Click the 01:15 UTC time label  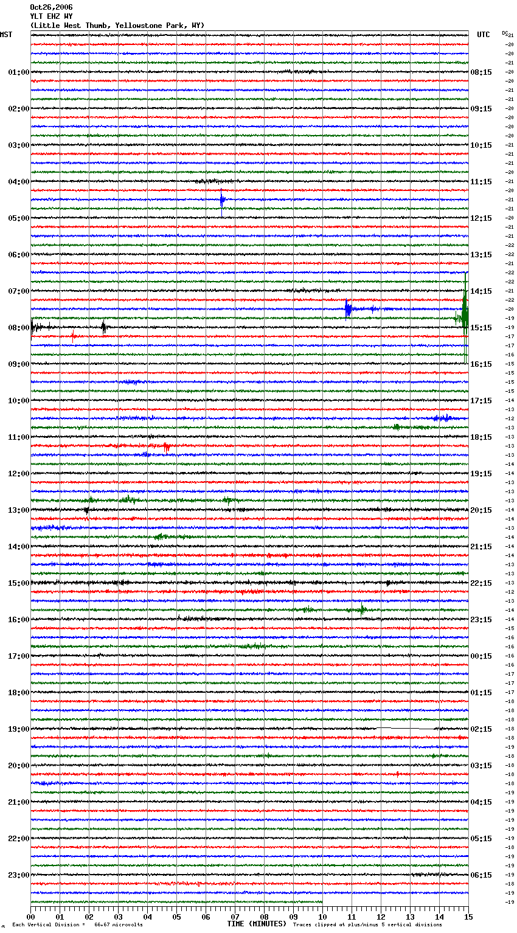click(x=481, y=693)
